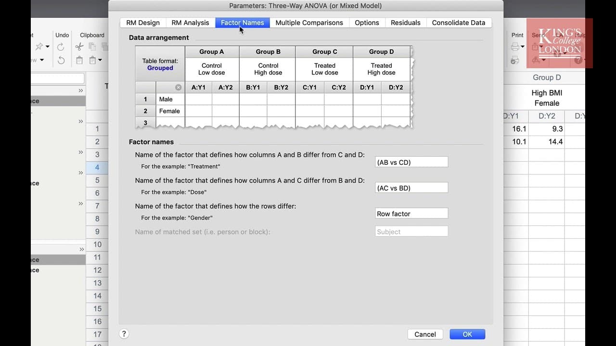Select row 17 header in the background table
The image size is (616, 346).
click(97, 334)
